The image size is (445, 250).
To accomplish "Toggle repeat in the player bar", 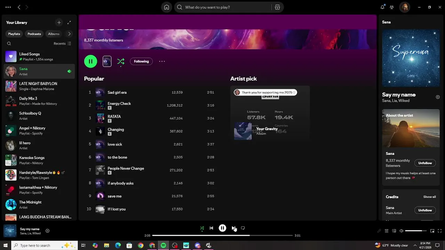I will [243, 228].
